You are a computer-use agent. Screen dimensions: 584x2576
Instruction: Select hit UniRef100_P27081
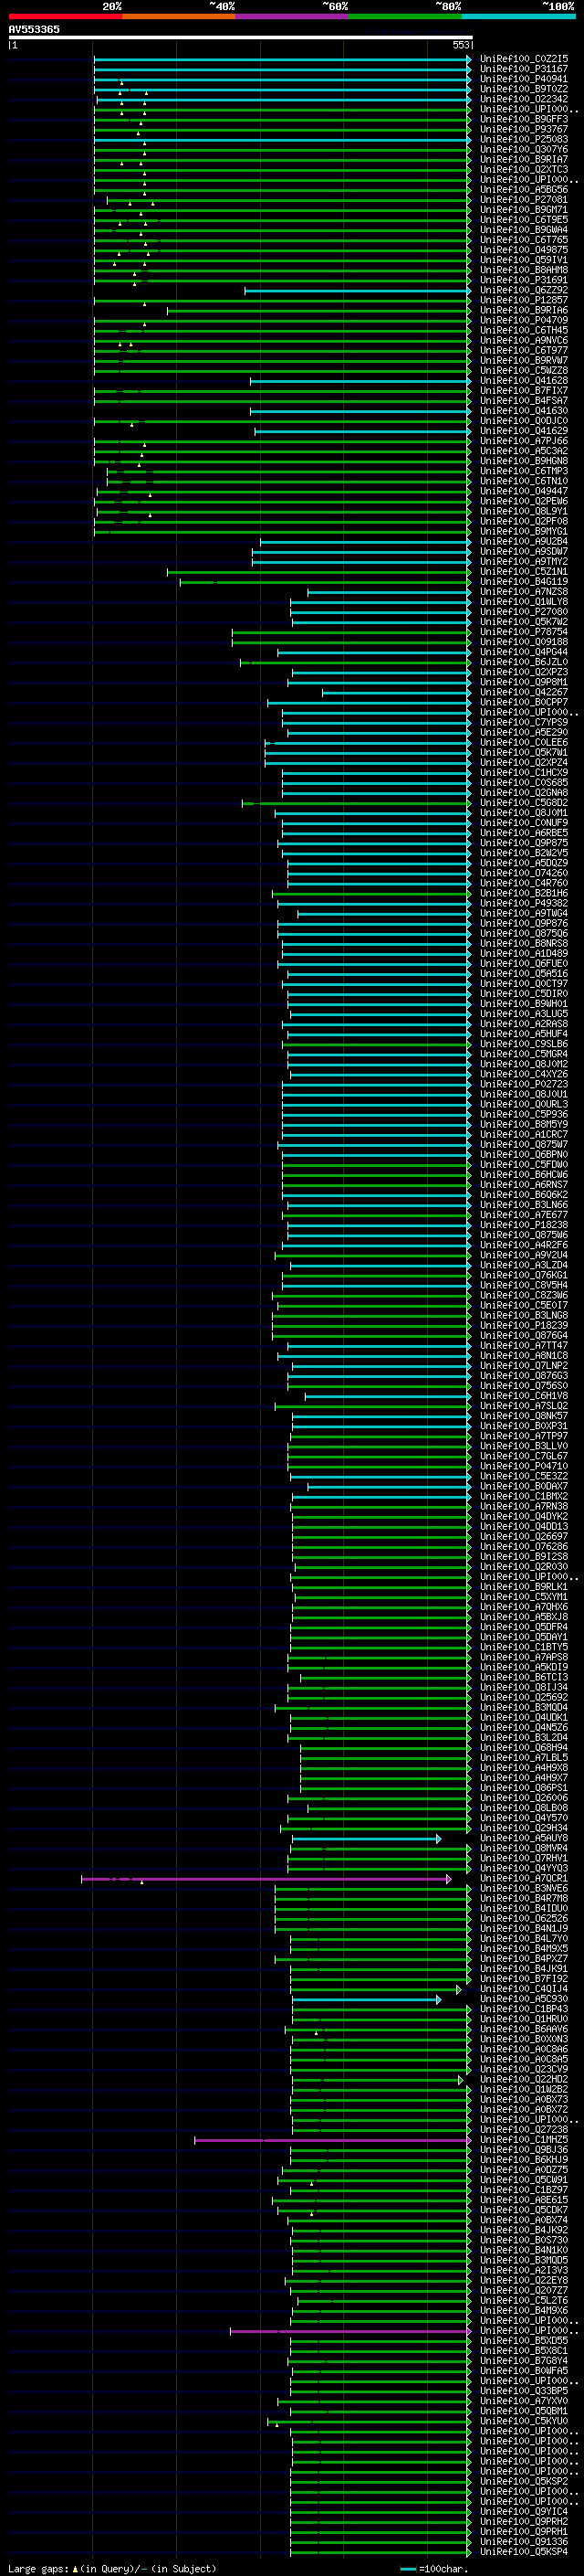[523, 199]
